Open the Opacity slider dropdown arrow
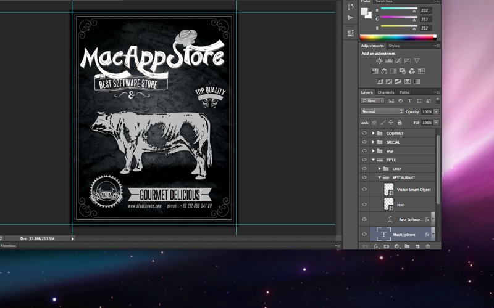 [437, 111]
